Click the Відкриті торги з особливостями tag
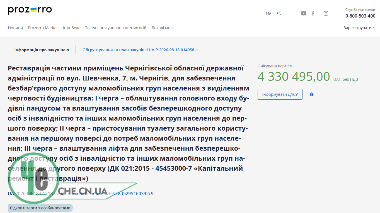Image resolution: width=380 pixels, height=213 pixels. [40, 208]
